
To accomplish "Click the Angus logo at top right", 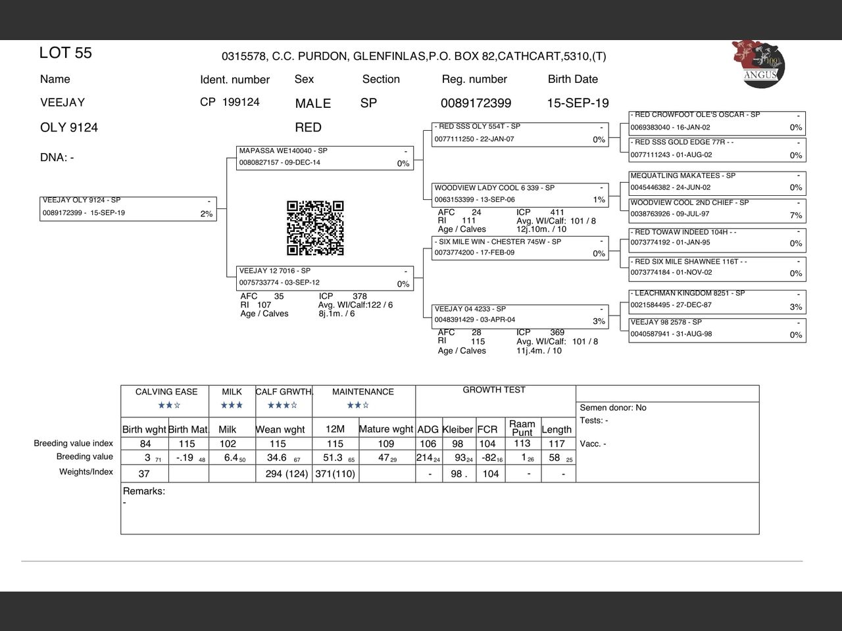I will (x=758, y=64).
